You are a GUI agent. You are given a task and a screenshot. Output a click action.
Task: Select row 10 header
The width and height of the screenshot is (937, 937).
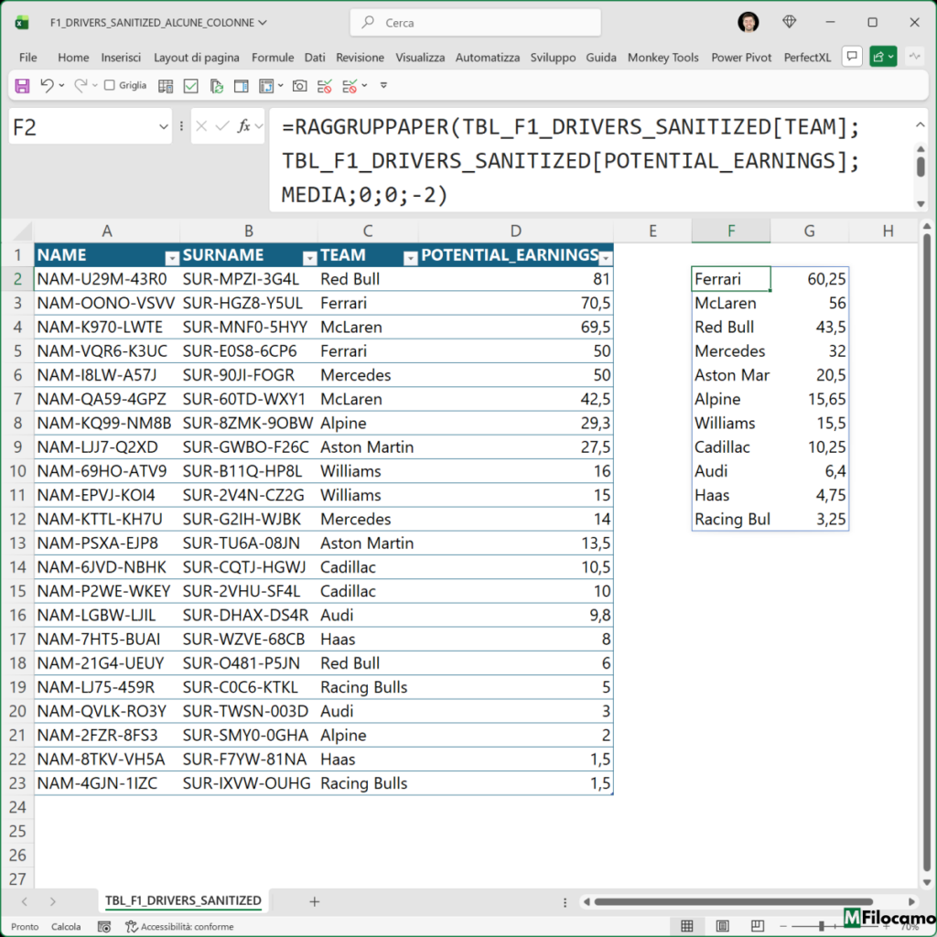17,471
